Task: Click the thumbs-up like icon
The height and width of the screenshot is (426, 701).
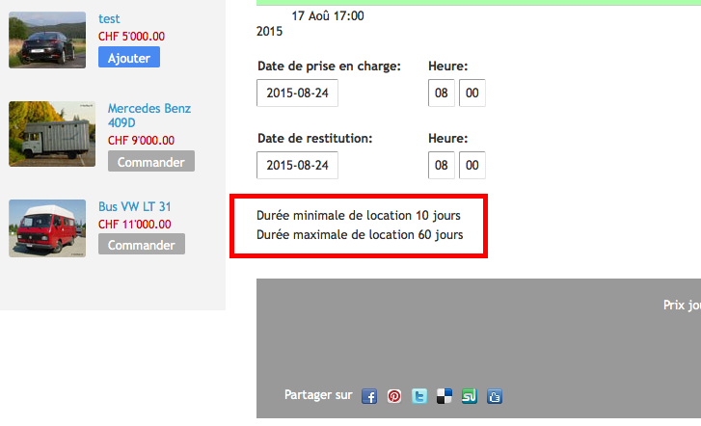Action: pyautogui.click(x=495, y=396)
